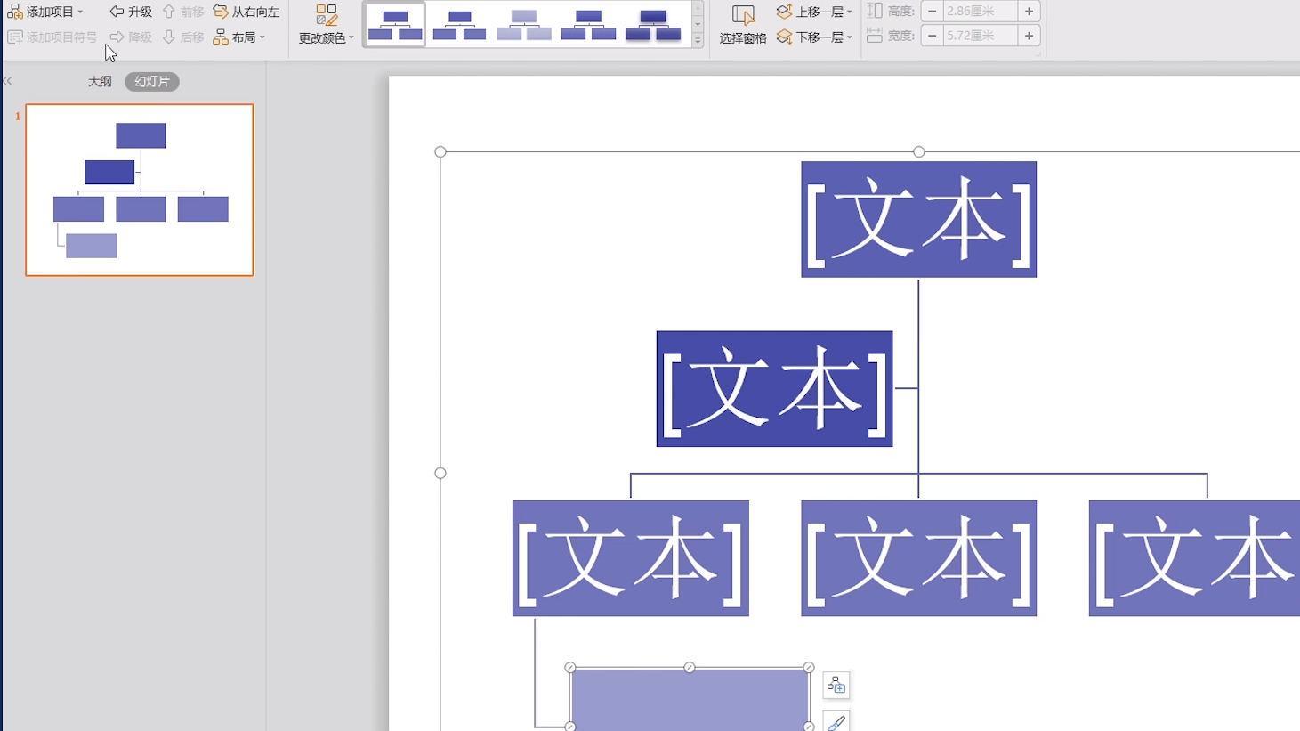Select the dark assistant [文本] box
Image resolution: width=1300 pixels, height=731 pixels.
pos(774,389)
